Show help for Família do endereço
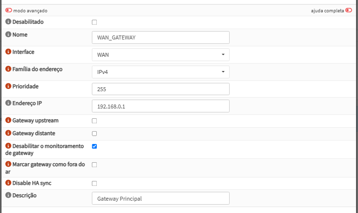The width and height of the screenshot is (358, 213). (x=8, y=69)
